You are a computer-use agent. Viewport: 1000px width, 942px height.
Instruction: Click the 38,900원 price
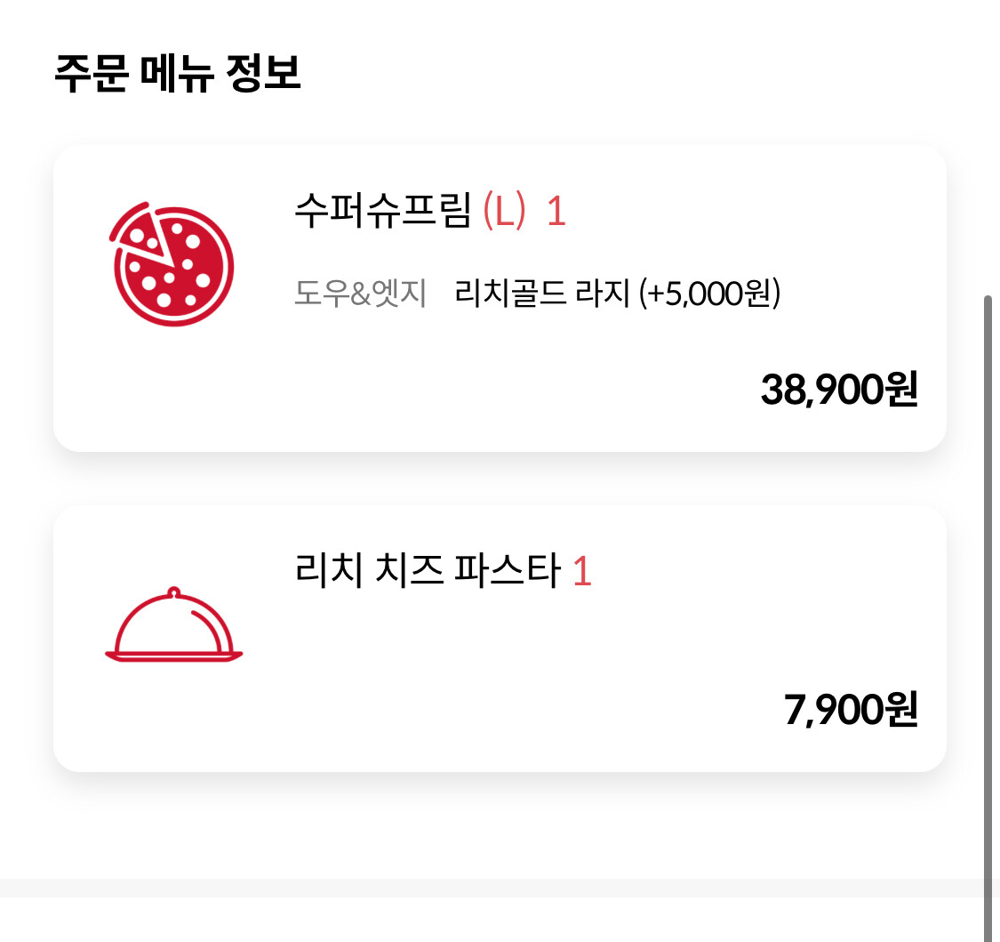pos(839,390)
